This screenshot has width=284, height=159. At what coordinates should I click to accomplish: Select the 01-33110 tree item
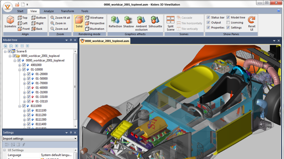coord(42,101)
